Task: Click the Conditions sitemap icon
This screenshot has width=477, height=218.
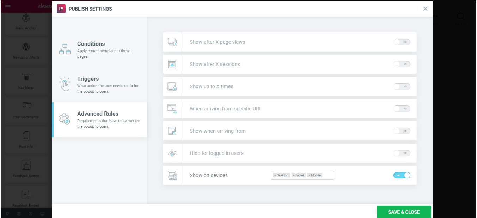Action: pos(65,49)
